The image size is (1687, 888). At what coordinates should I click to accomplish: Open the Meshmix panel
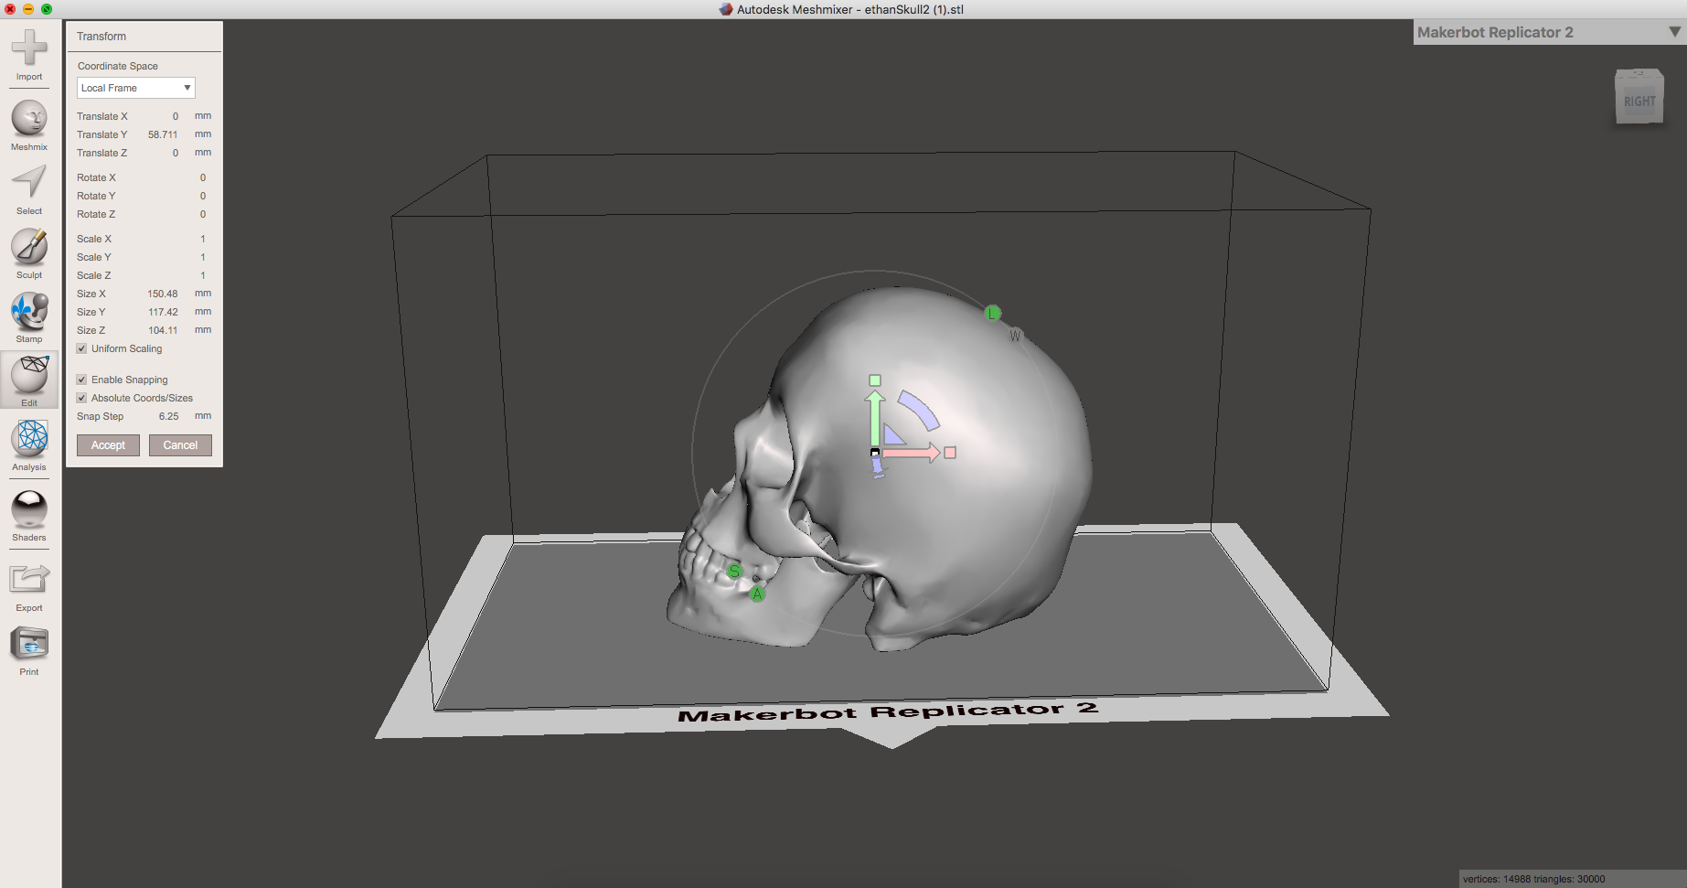[29, 125]
